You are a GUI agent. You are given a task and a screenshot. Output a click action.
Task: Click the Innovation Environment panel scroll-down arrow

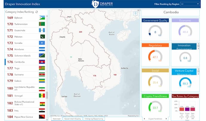coord(198,48)
